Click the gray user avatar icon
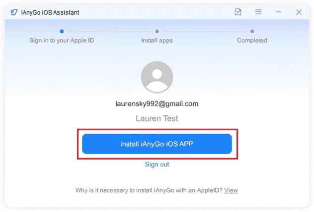Screen dimensions: 314x212 pyautogui.click(x=157, y=77)
